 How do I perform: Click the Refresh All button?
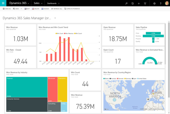(57, 9)
